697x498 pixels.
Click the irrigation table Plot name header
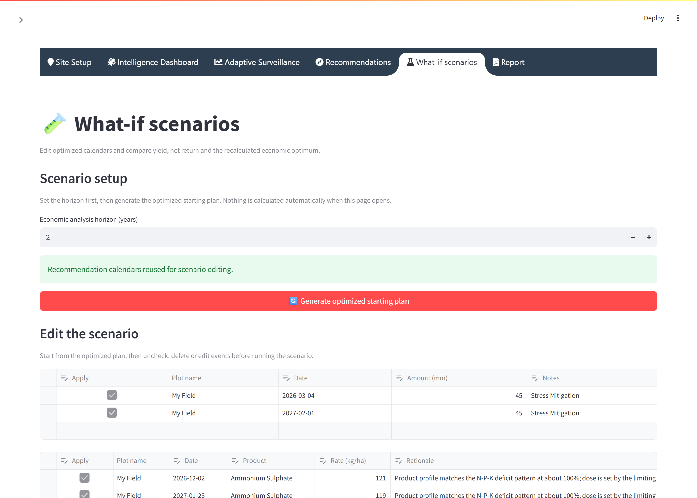tap(223, 378)
